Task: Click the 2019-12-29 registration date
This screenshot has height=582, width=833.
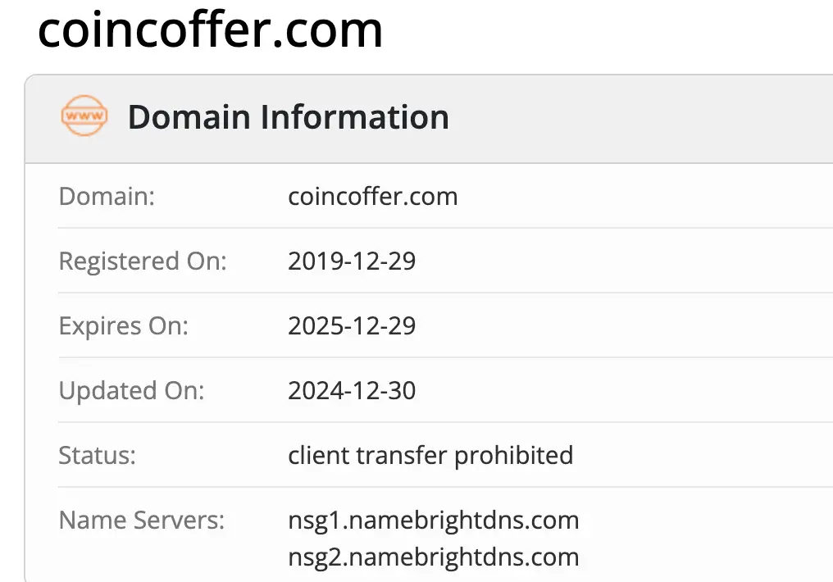Action: tap(352, 261)
